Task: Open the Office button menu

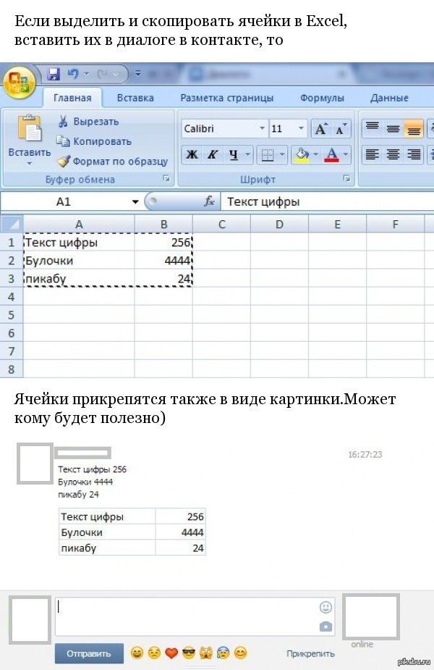Action: 20,83
